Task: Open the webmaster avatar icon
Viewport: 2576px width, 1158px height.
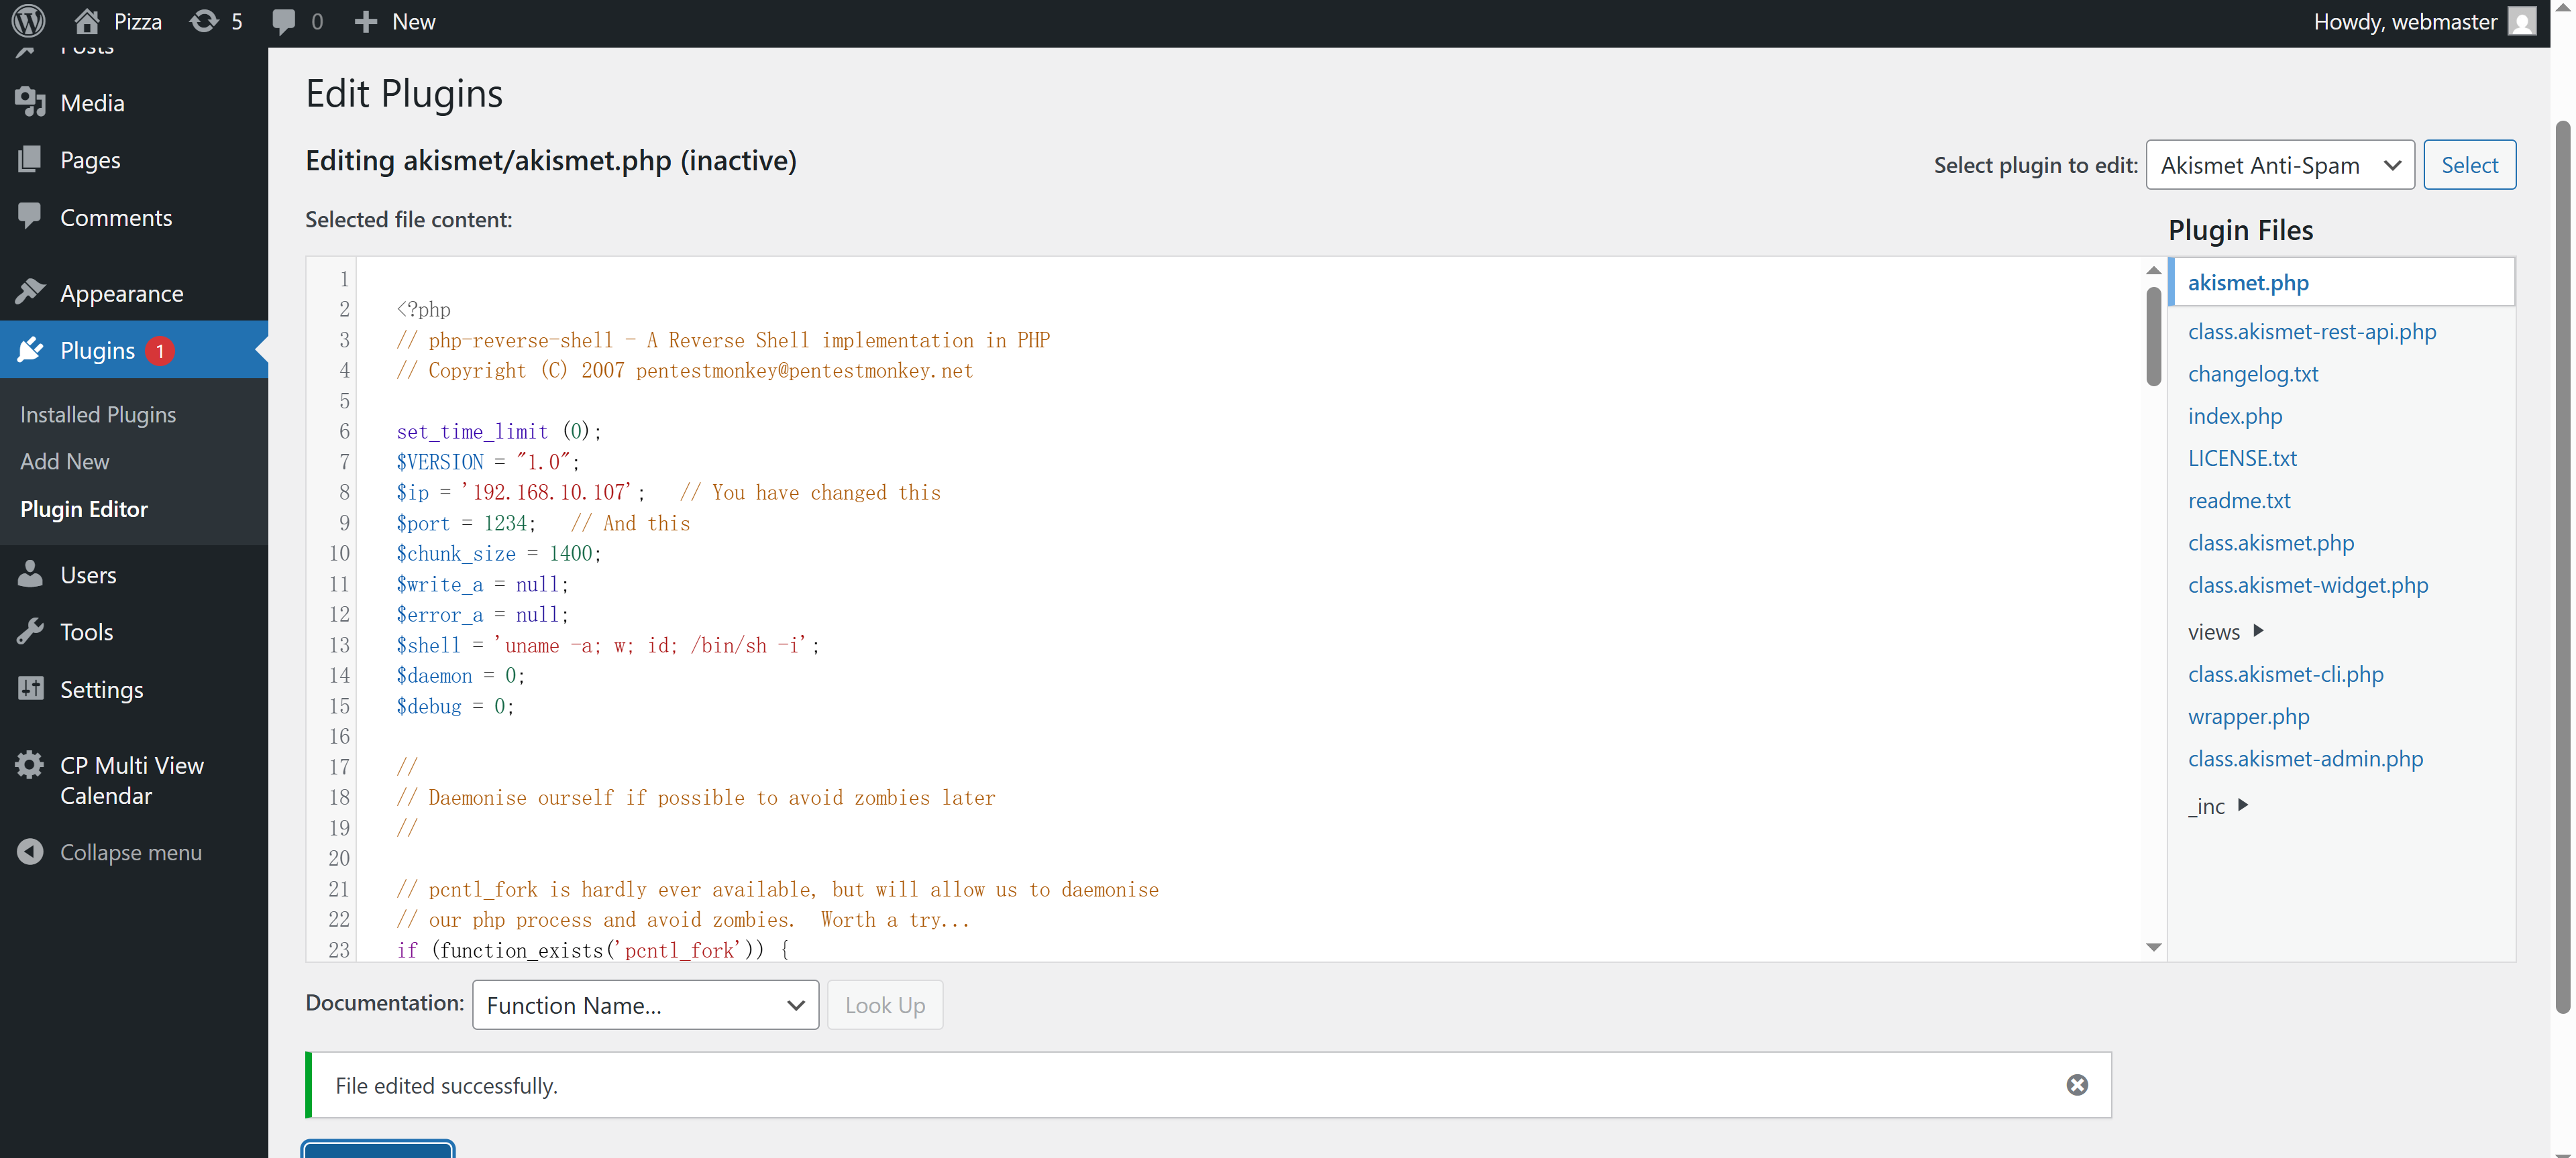Action: 2523,21
